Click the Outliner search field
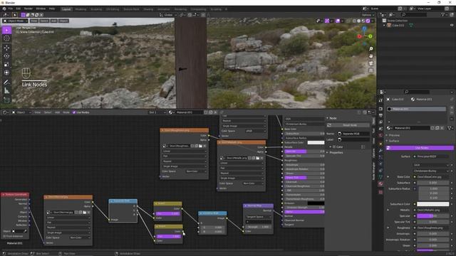The height and width of the screenshot is (256, 456). 414,14
